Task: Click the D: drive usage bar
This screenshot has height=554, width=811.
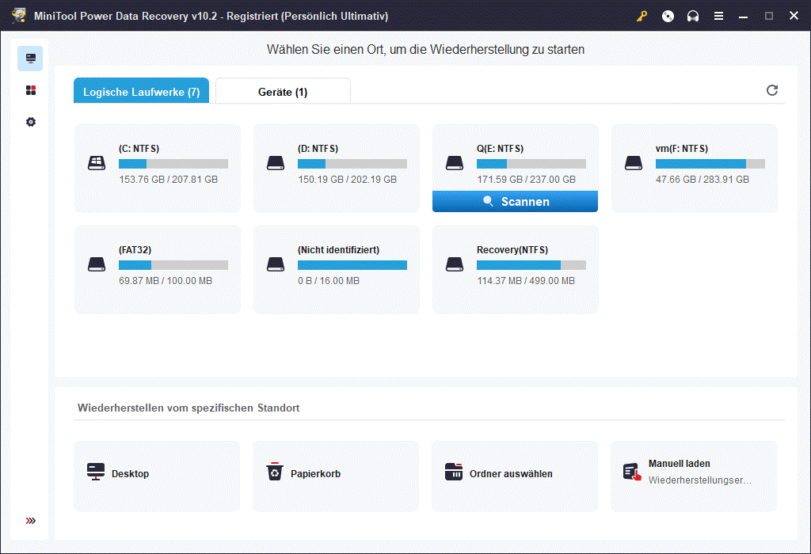Action: [x=352, y=164]
